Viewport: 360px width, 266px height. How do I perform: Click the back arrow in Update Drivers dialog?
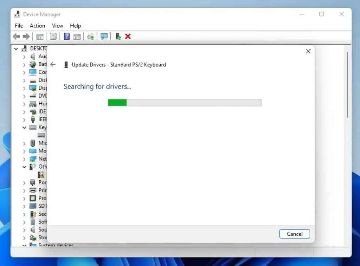pos(53,64)
